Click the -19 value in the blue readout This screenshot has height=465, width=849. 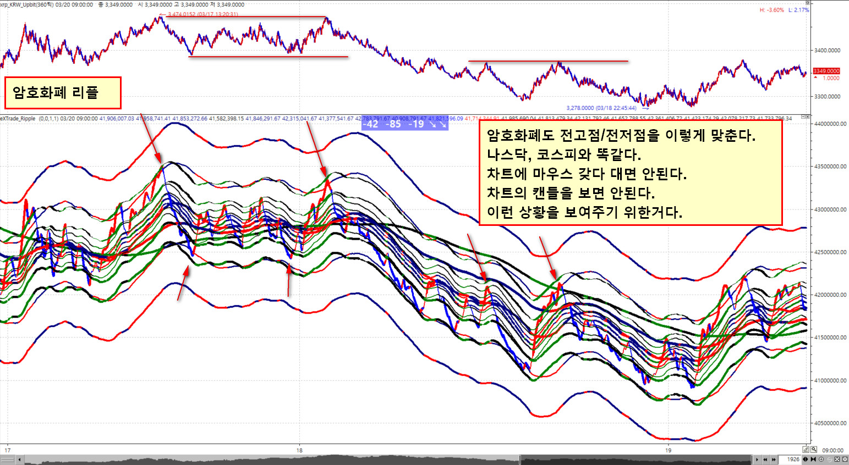(417, 124)
